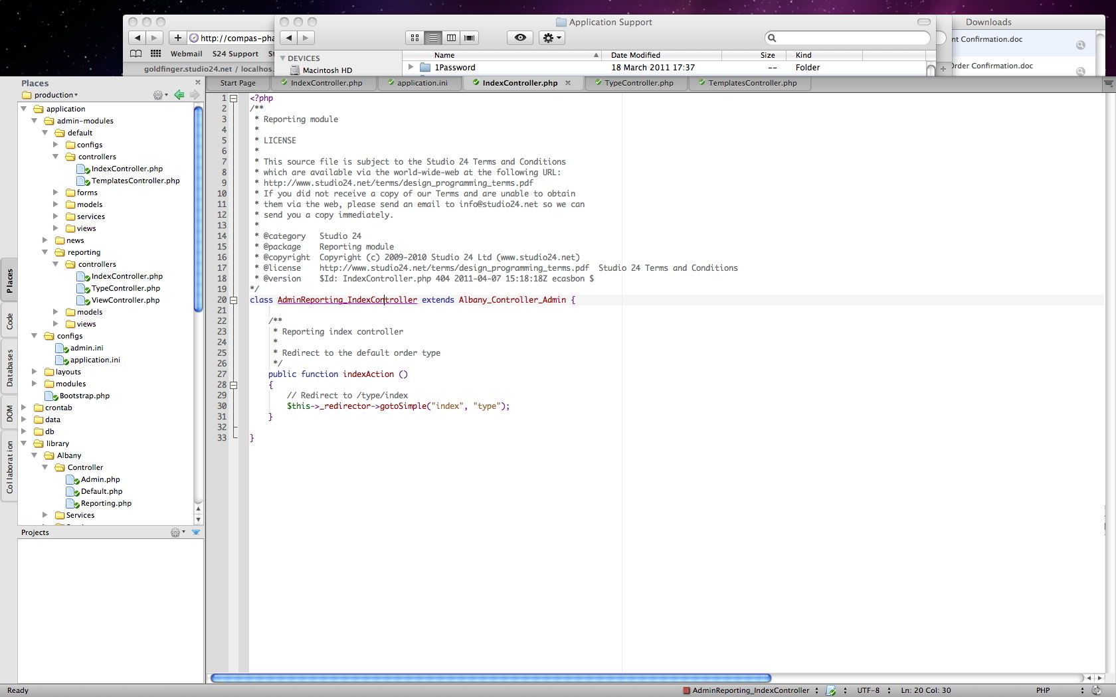The width and height of the screenshot is (1116, 697).
Task: Click the Projects panel gear icon
Action: tap(176, 532)
